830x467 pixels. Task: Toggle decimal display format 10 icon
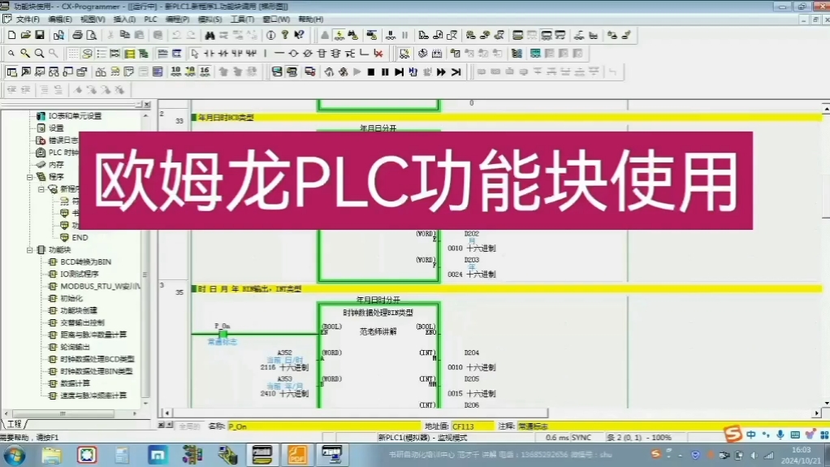pyautogui.click(x=175, y=72)
